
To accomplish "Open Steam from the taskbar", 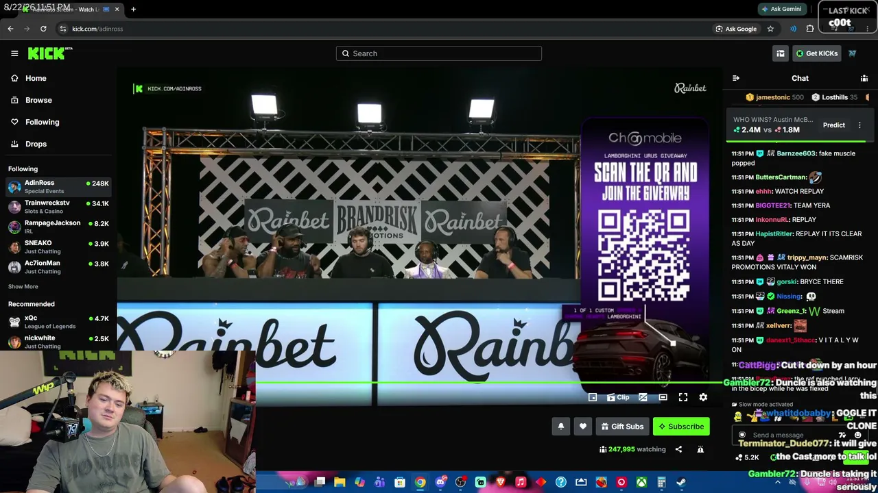I will (681, 482).
